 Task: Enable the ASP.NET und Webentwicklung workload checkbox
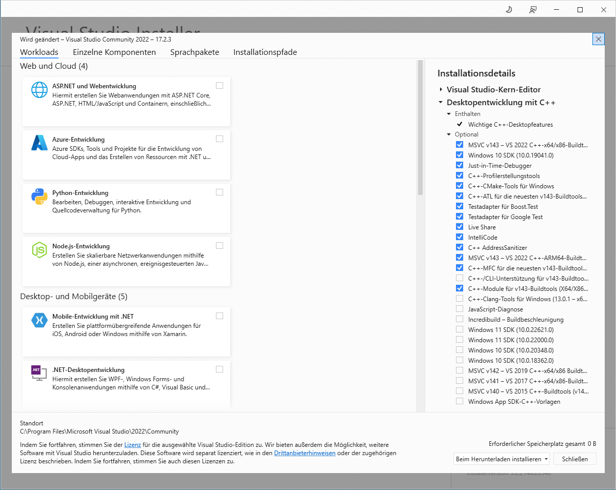220,85
